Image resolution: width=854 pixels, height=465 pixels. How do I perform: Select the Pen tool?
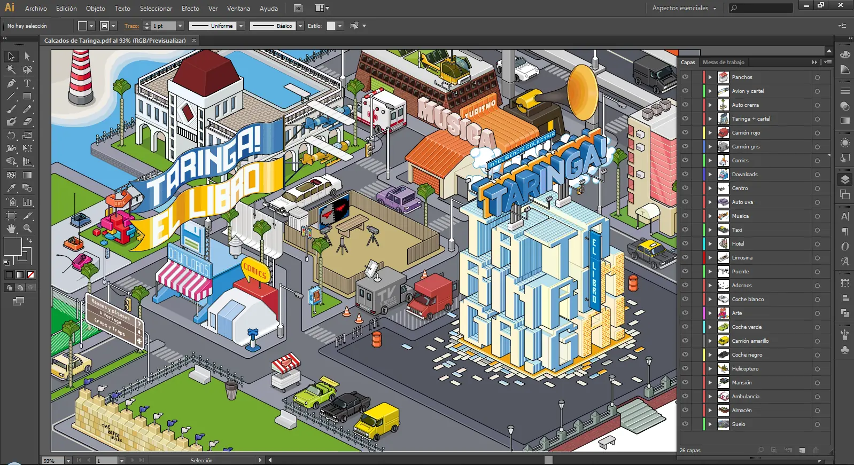click(x=11, y=83)
